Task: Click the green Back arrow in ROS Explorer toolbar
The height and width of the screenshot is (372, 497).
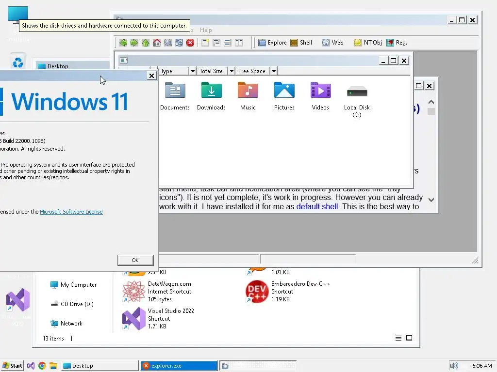Action: point(123,43)
